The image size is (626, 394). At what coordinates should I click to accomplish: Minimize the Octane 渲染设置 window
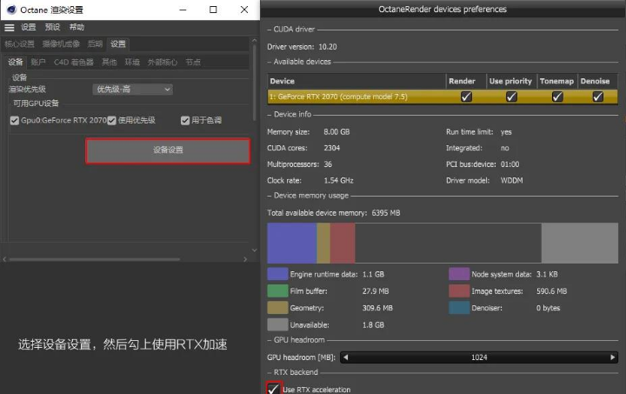pos(183,10)
